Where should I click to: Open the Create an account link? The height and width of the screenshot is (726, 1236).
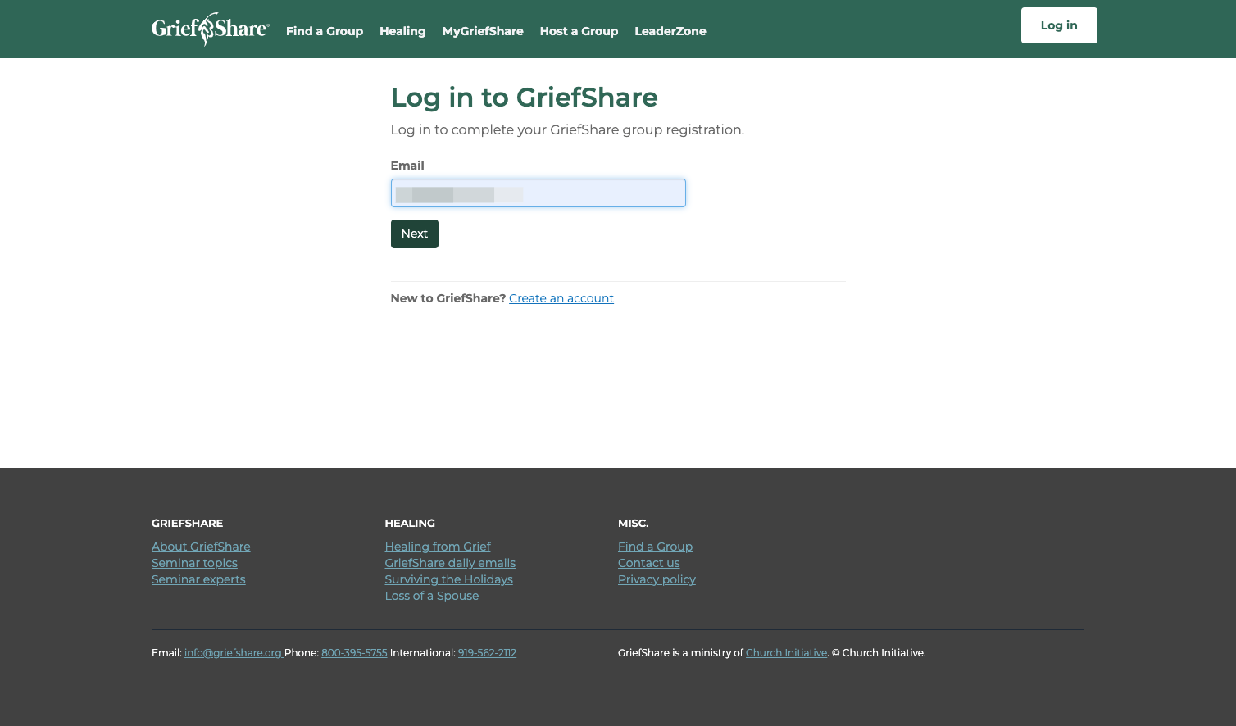[x=561, y=298]
